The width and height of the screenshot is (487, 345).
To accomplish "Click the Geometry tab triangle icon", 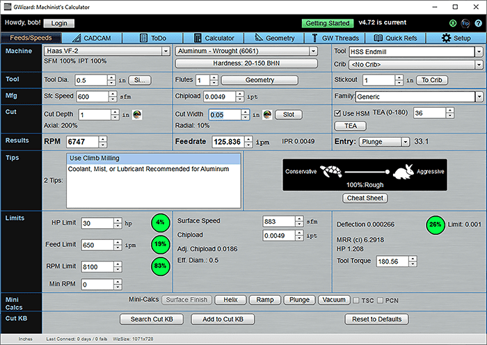I will [259, 38].
